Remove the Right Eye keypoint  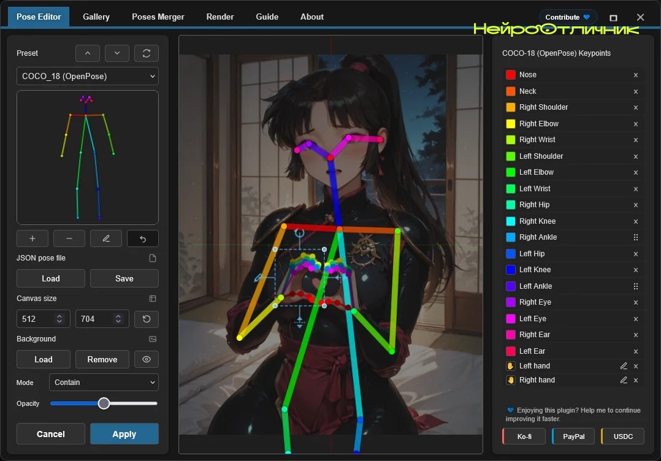(x=636, y=303)
